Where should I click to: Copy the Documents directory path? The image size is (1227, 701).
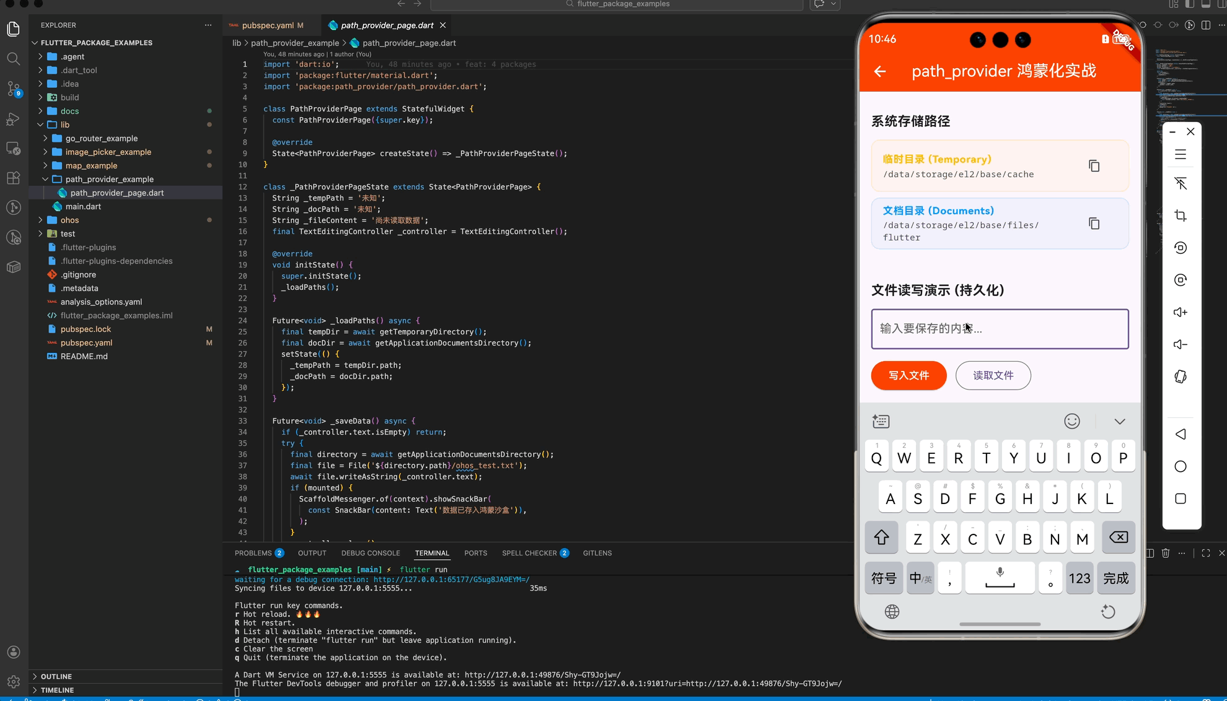pyautogui.click(x=1094, y=224)
